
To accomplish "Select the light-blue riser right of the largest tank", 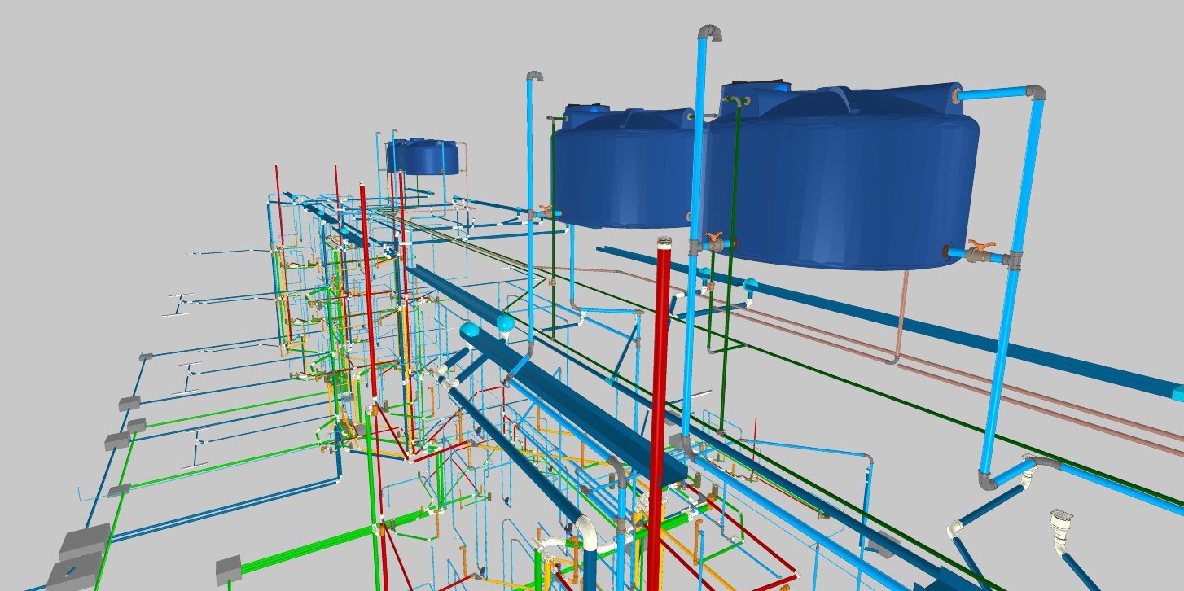I will pyautogui.click(x=1013, y=285).
